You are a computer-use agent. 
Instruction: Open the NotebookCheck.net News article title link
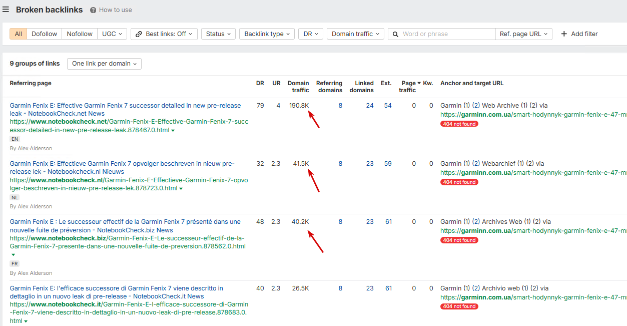coord(125,110)
